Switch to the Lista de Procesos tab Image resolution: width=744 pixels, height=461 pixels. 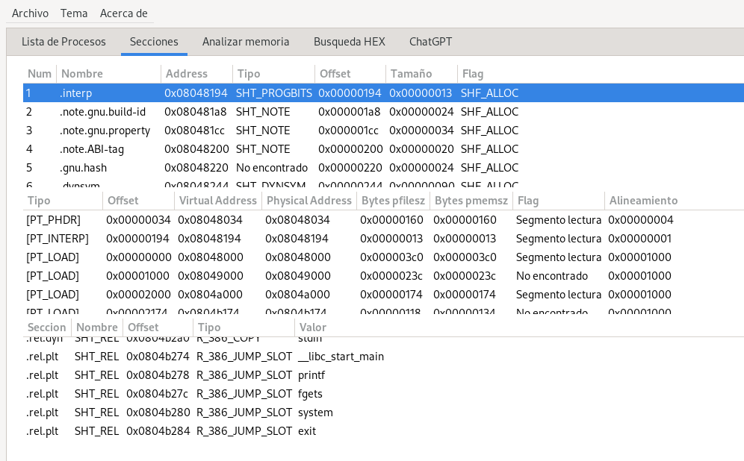point(63,42)
